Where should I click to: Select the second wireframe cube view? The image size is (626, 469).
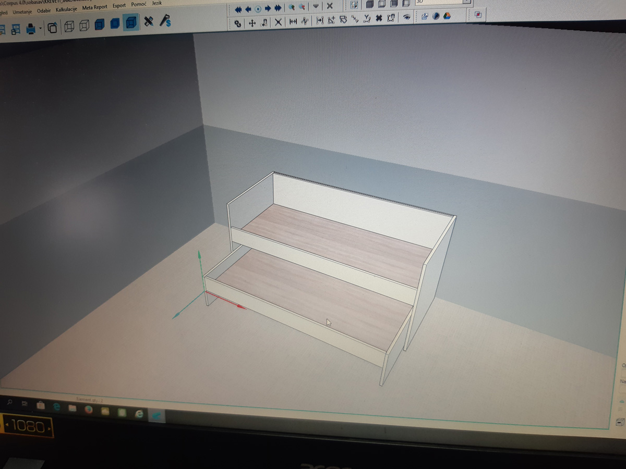[84, 25]
